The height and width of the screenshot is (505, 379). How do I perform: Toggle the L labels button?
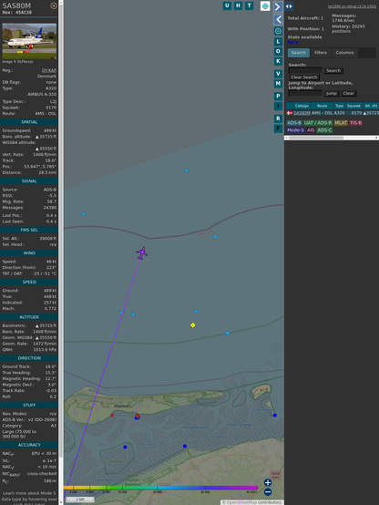[x=278, y=42]
